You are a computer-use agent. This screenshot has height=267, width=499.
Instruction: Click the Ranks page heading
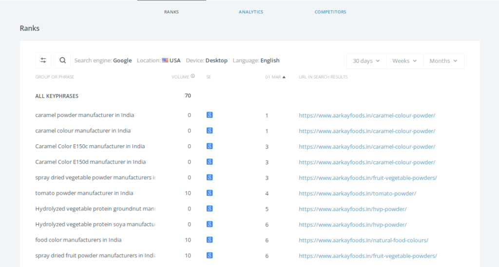tap(30, 28)
